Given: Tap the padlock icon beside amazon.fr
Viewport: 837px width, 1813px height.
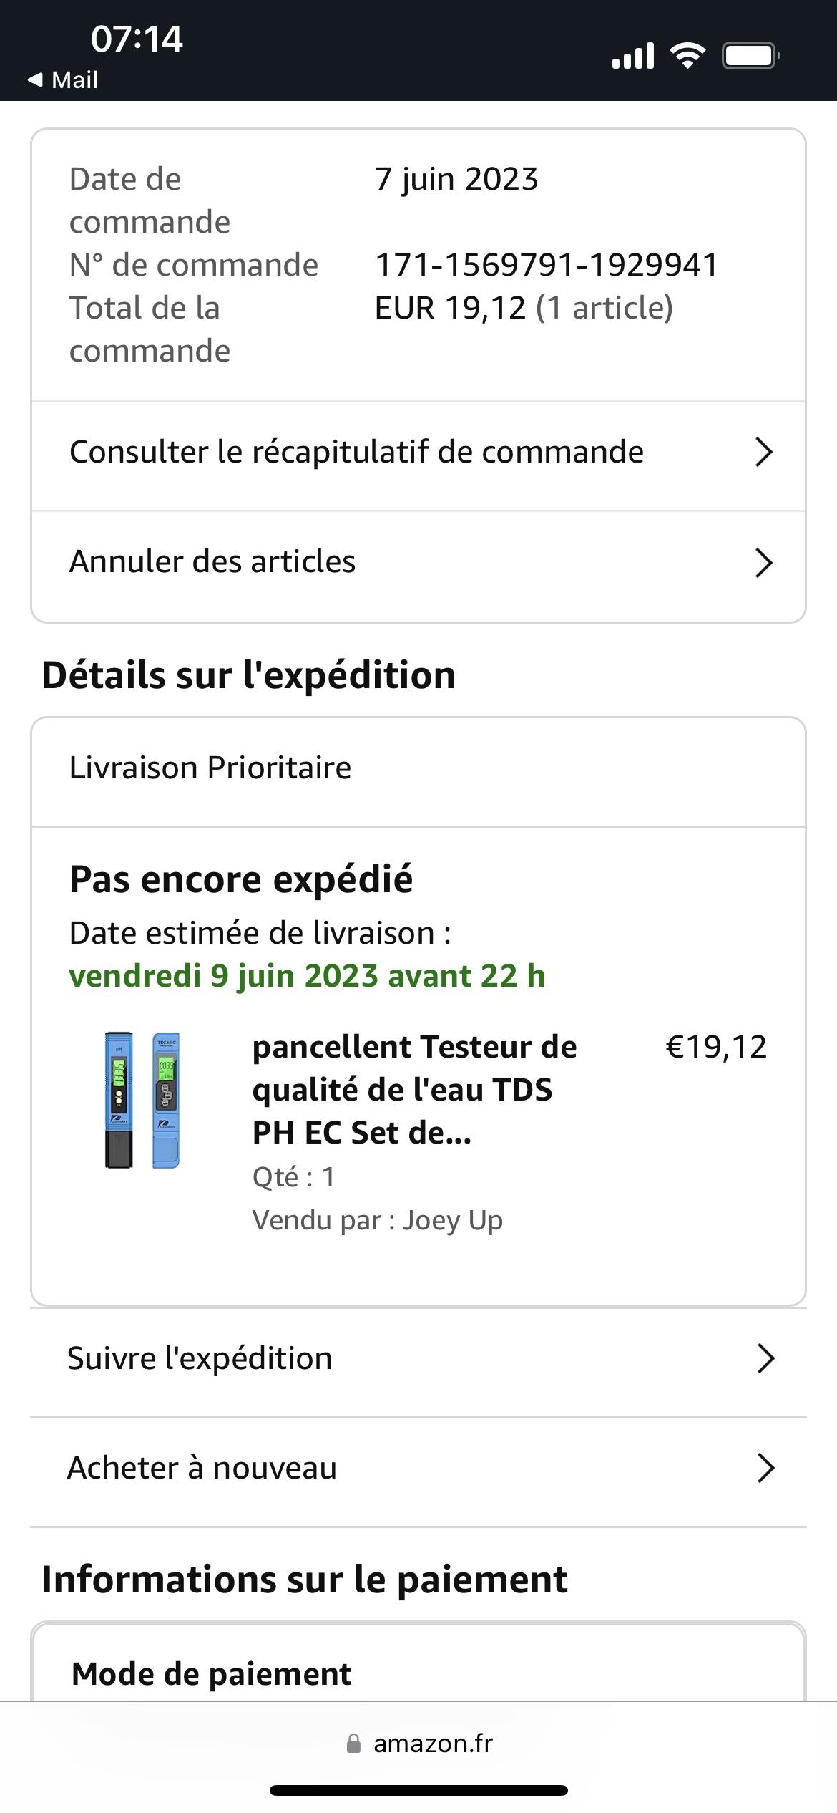Looking at the screenshot, I should 353,1744.
